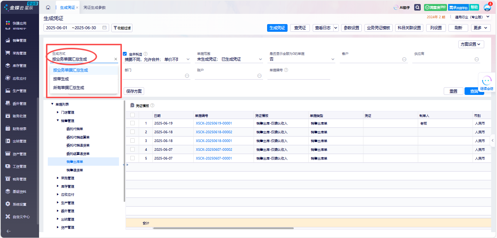This screenshot has height=238, width=497.
Task: Click the 继续会话 chat robot icon
Action: 486,81
